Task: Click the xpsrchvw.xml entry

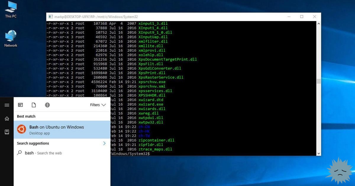Action: [152, 86]
